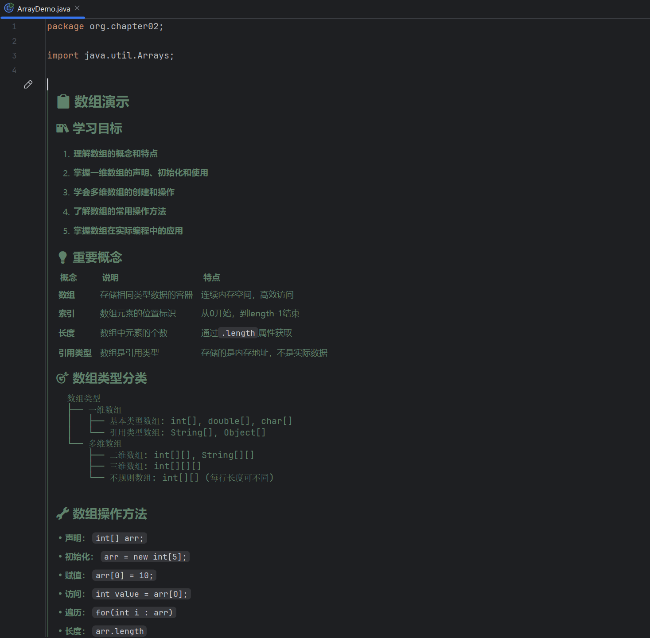The image size is (650, 638).
Task: Click cell 存储相同类型数据的容器
Action: [146, 295]
